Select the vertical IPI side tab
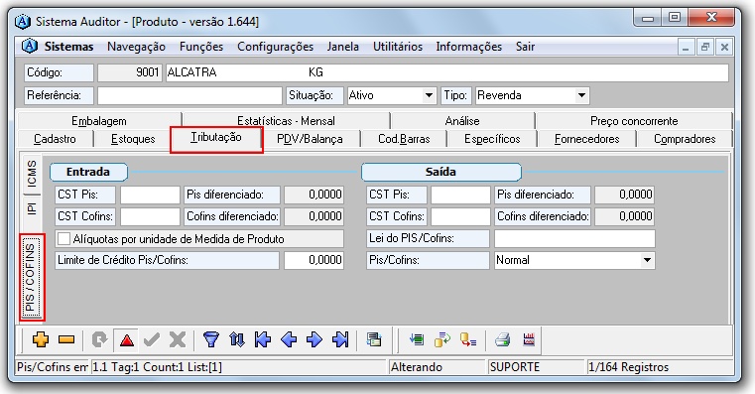Viewport: 755px width, 394px height. point(32,209)
